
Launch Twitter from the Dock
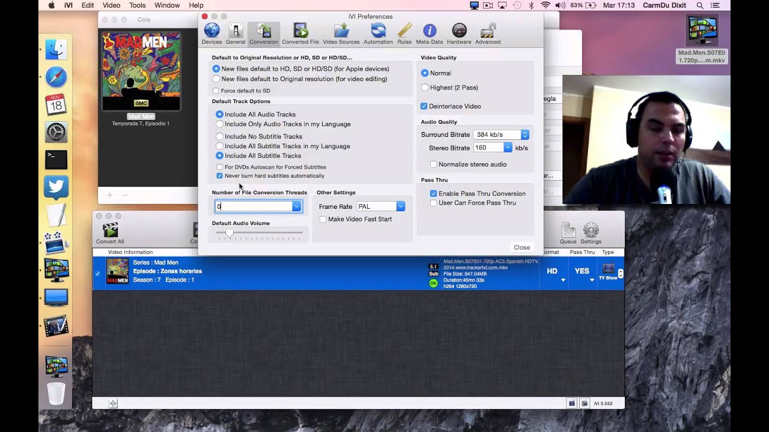click(56, 187)
